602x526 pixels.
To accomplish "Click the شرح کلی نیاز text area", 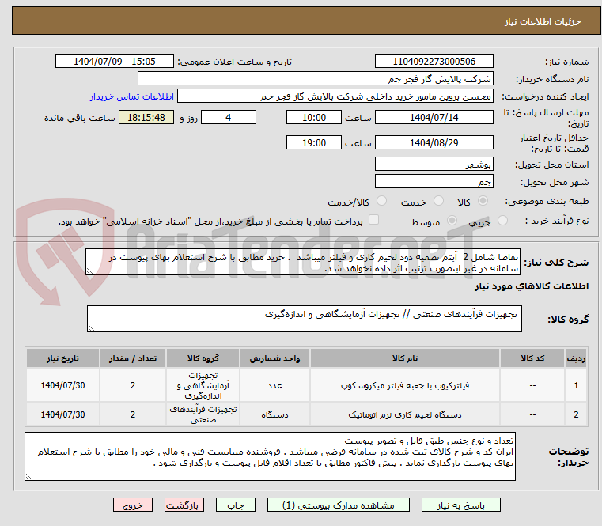I will [302, 262].
